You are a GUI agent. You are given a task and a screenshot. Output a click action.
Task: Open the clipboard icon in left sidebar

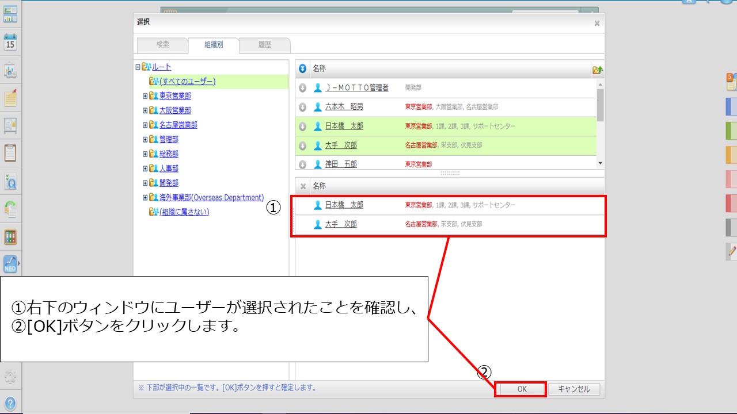10,154
